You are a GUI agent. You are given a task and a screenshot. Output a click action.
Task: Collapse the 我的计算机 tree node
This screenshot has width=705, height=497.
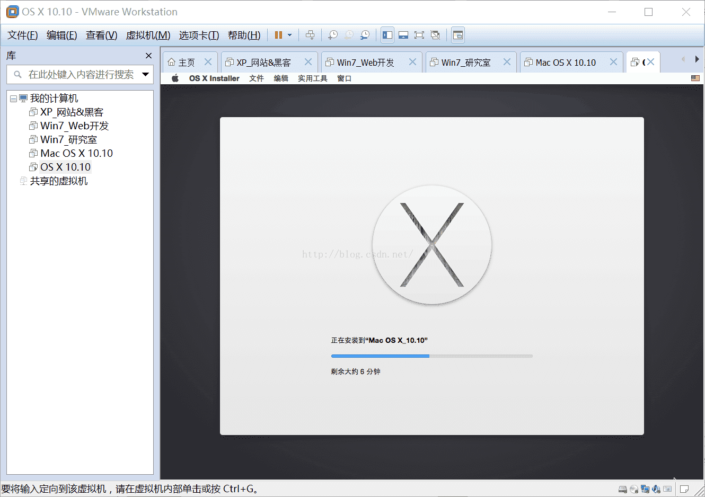[13, 99]
